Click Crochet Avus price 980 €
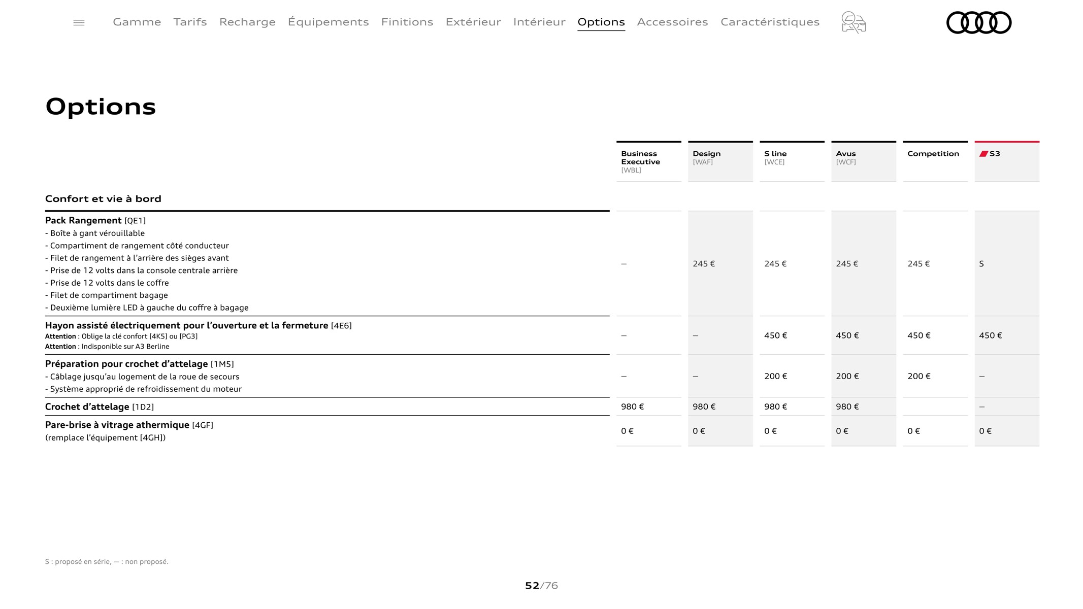 click(x=847, y=407)
